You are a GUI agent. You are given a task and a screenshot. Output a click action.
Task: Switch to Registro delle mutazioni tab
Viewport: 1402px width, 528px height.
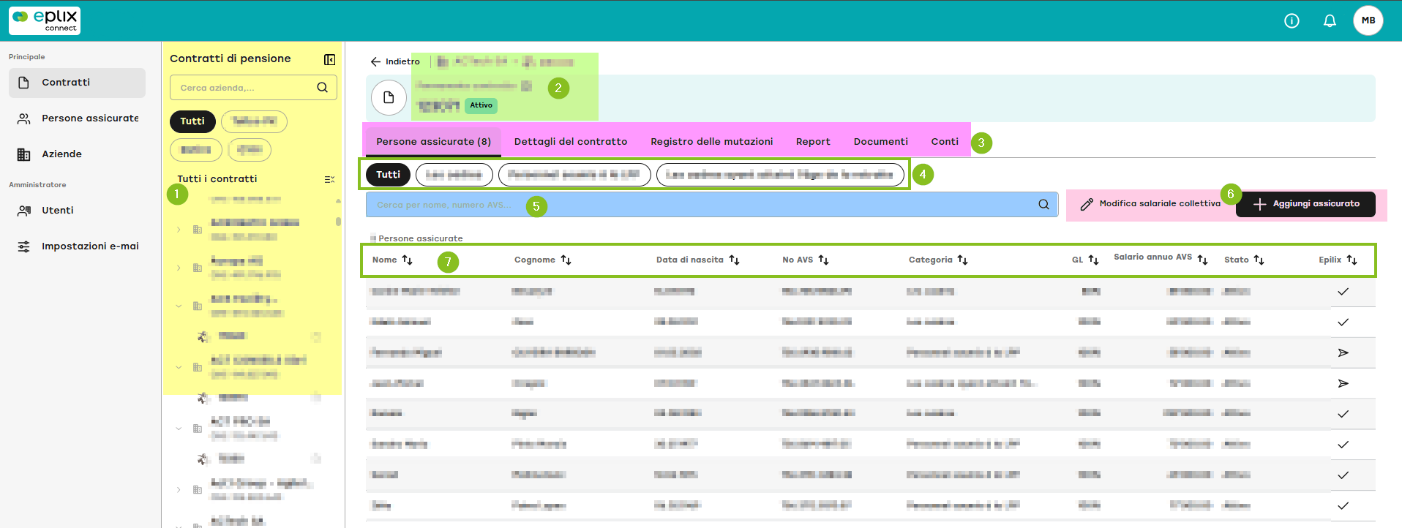(x=711, y=142)
